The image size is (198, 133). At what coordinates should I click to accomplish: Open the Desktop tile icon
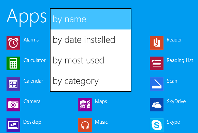click(x=13, y=125)
